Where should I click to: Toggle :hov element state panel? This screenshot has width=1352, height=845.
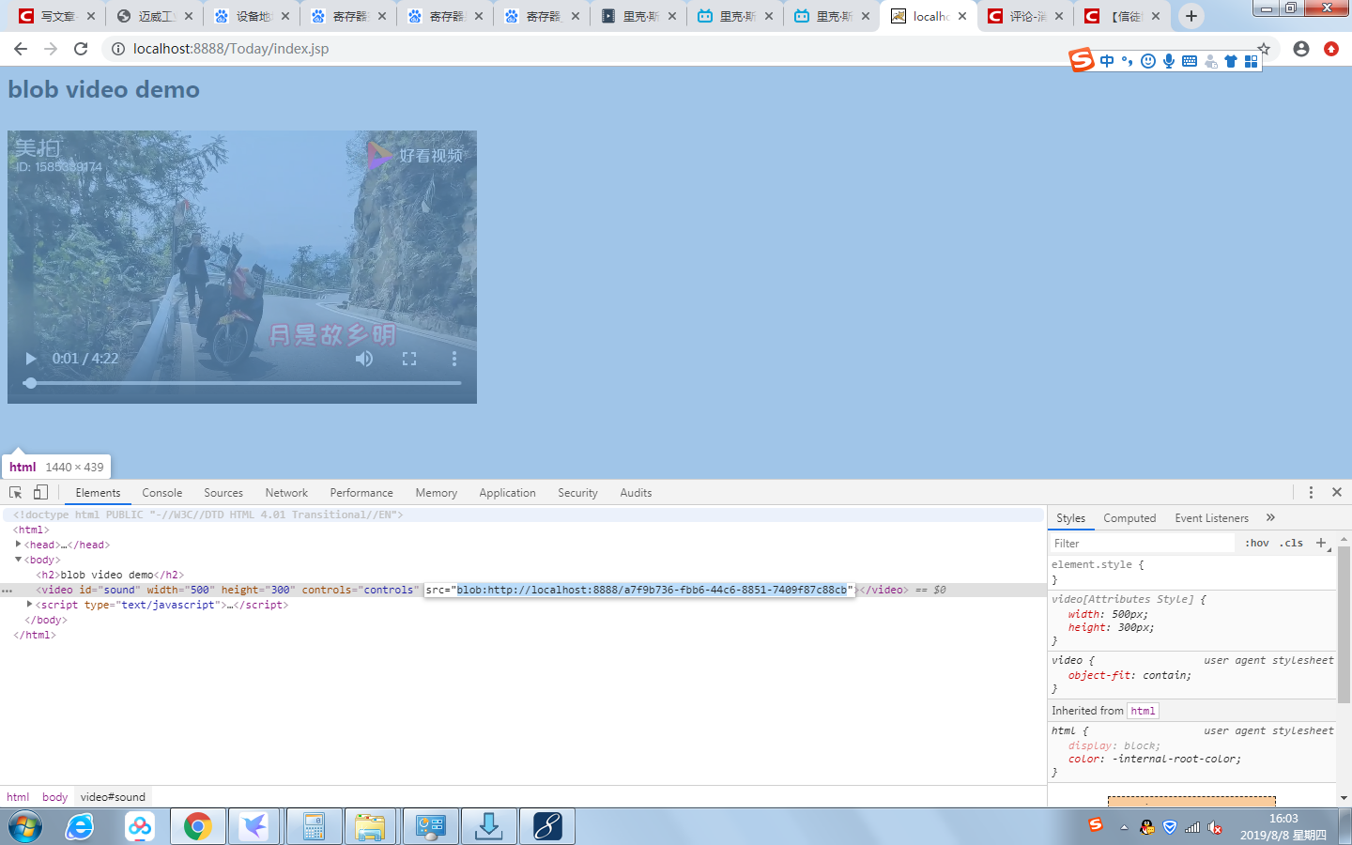[1257, 544]
